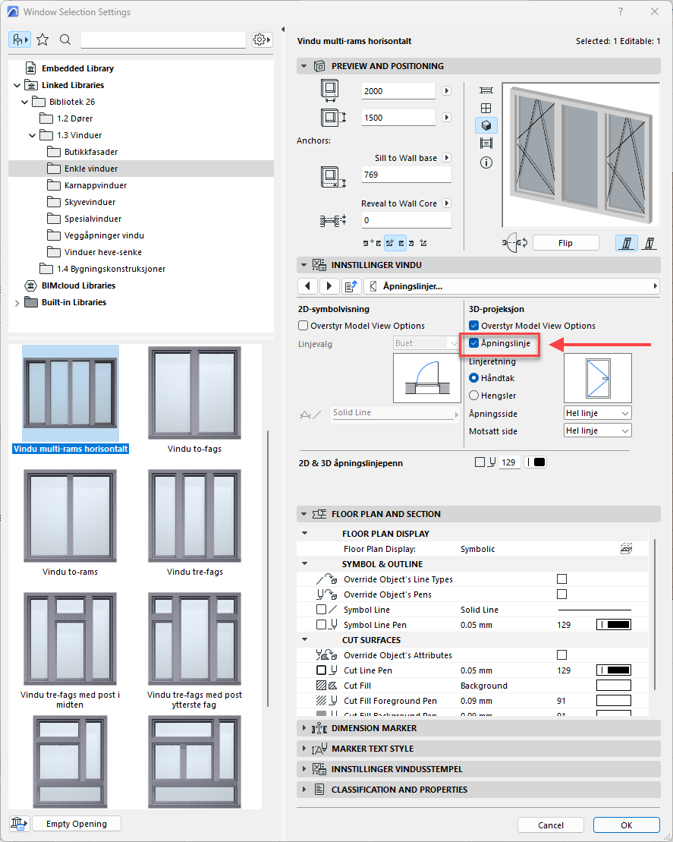This screenshot has height=842, width=673.
Task: Enable 2D Overstyr Model View Options
Action: pyautogui.click(x=304, y=326)
